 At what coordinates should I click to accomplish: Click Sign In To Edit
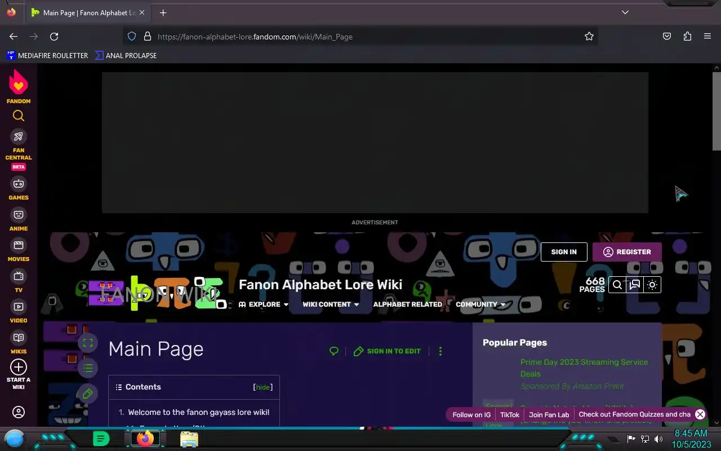point(387,351)
